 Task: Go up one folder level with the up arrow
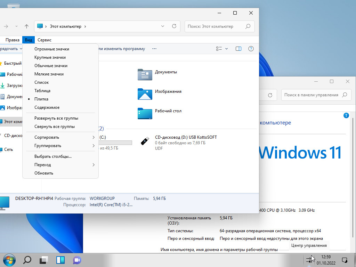coord(26,26)
